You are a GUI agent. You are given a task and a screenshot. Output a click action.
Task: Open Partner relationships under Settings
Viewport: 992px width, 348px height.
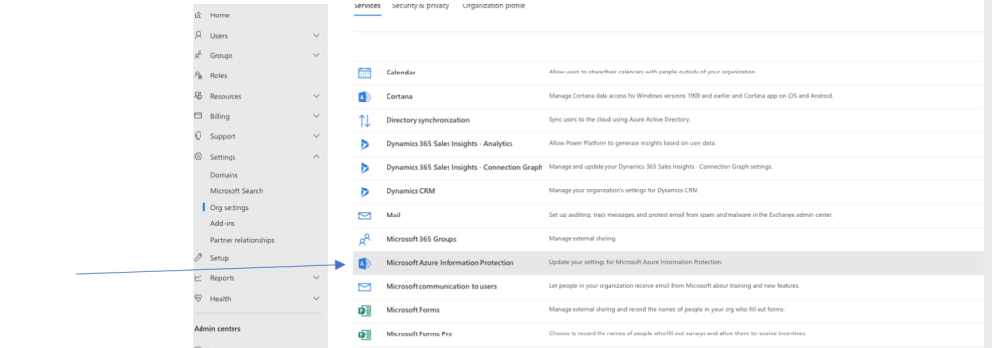click(242, 240)
